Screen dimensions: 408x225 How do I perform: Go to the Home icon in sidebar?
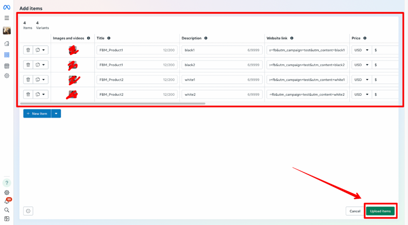point(7,43)
